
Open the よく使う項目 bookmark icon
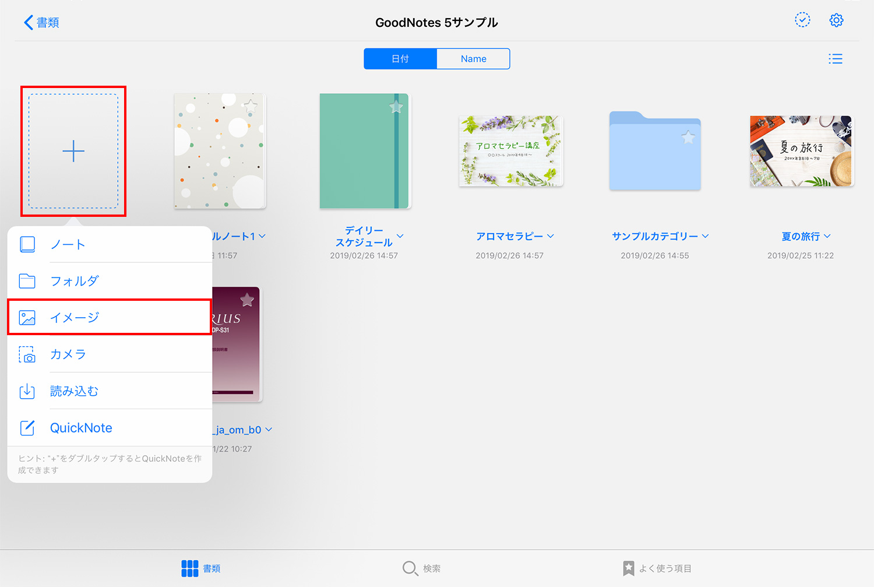coord(629,568)
